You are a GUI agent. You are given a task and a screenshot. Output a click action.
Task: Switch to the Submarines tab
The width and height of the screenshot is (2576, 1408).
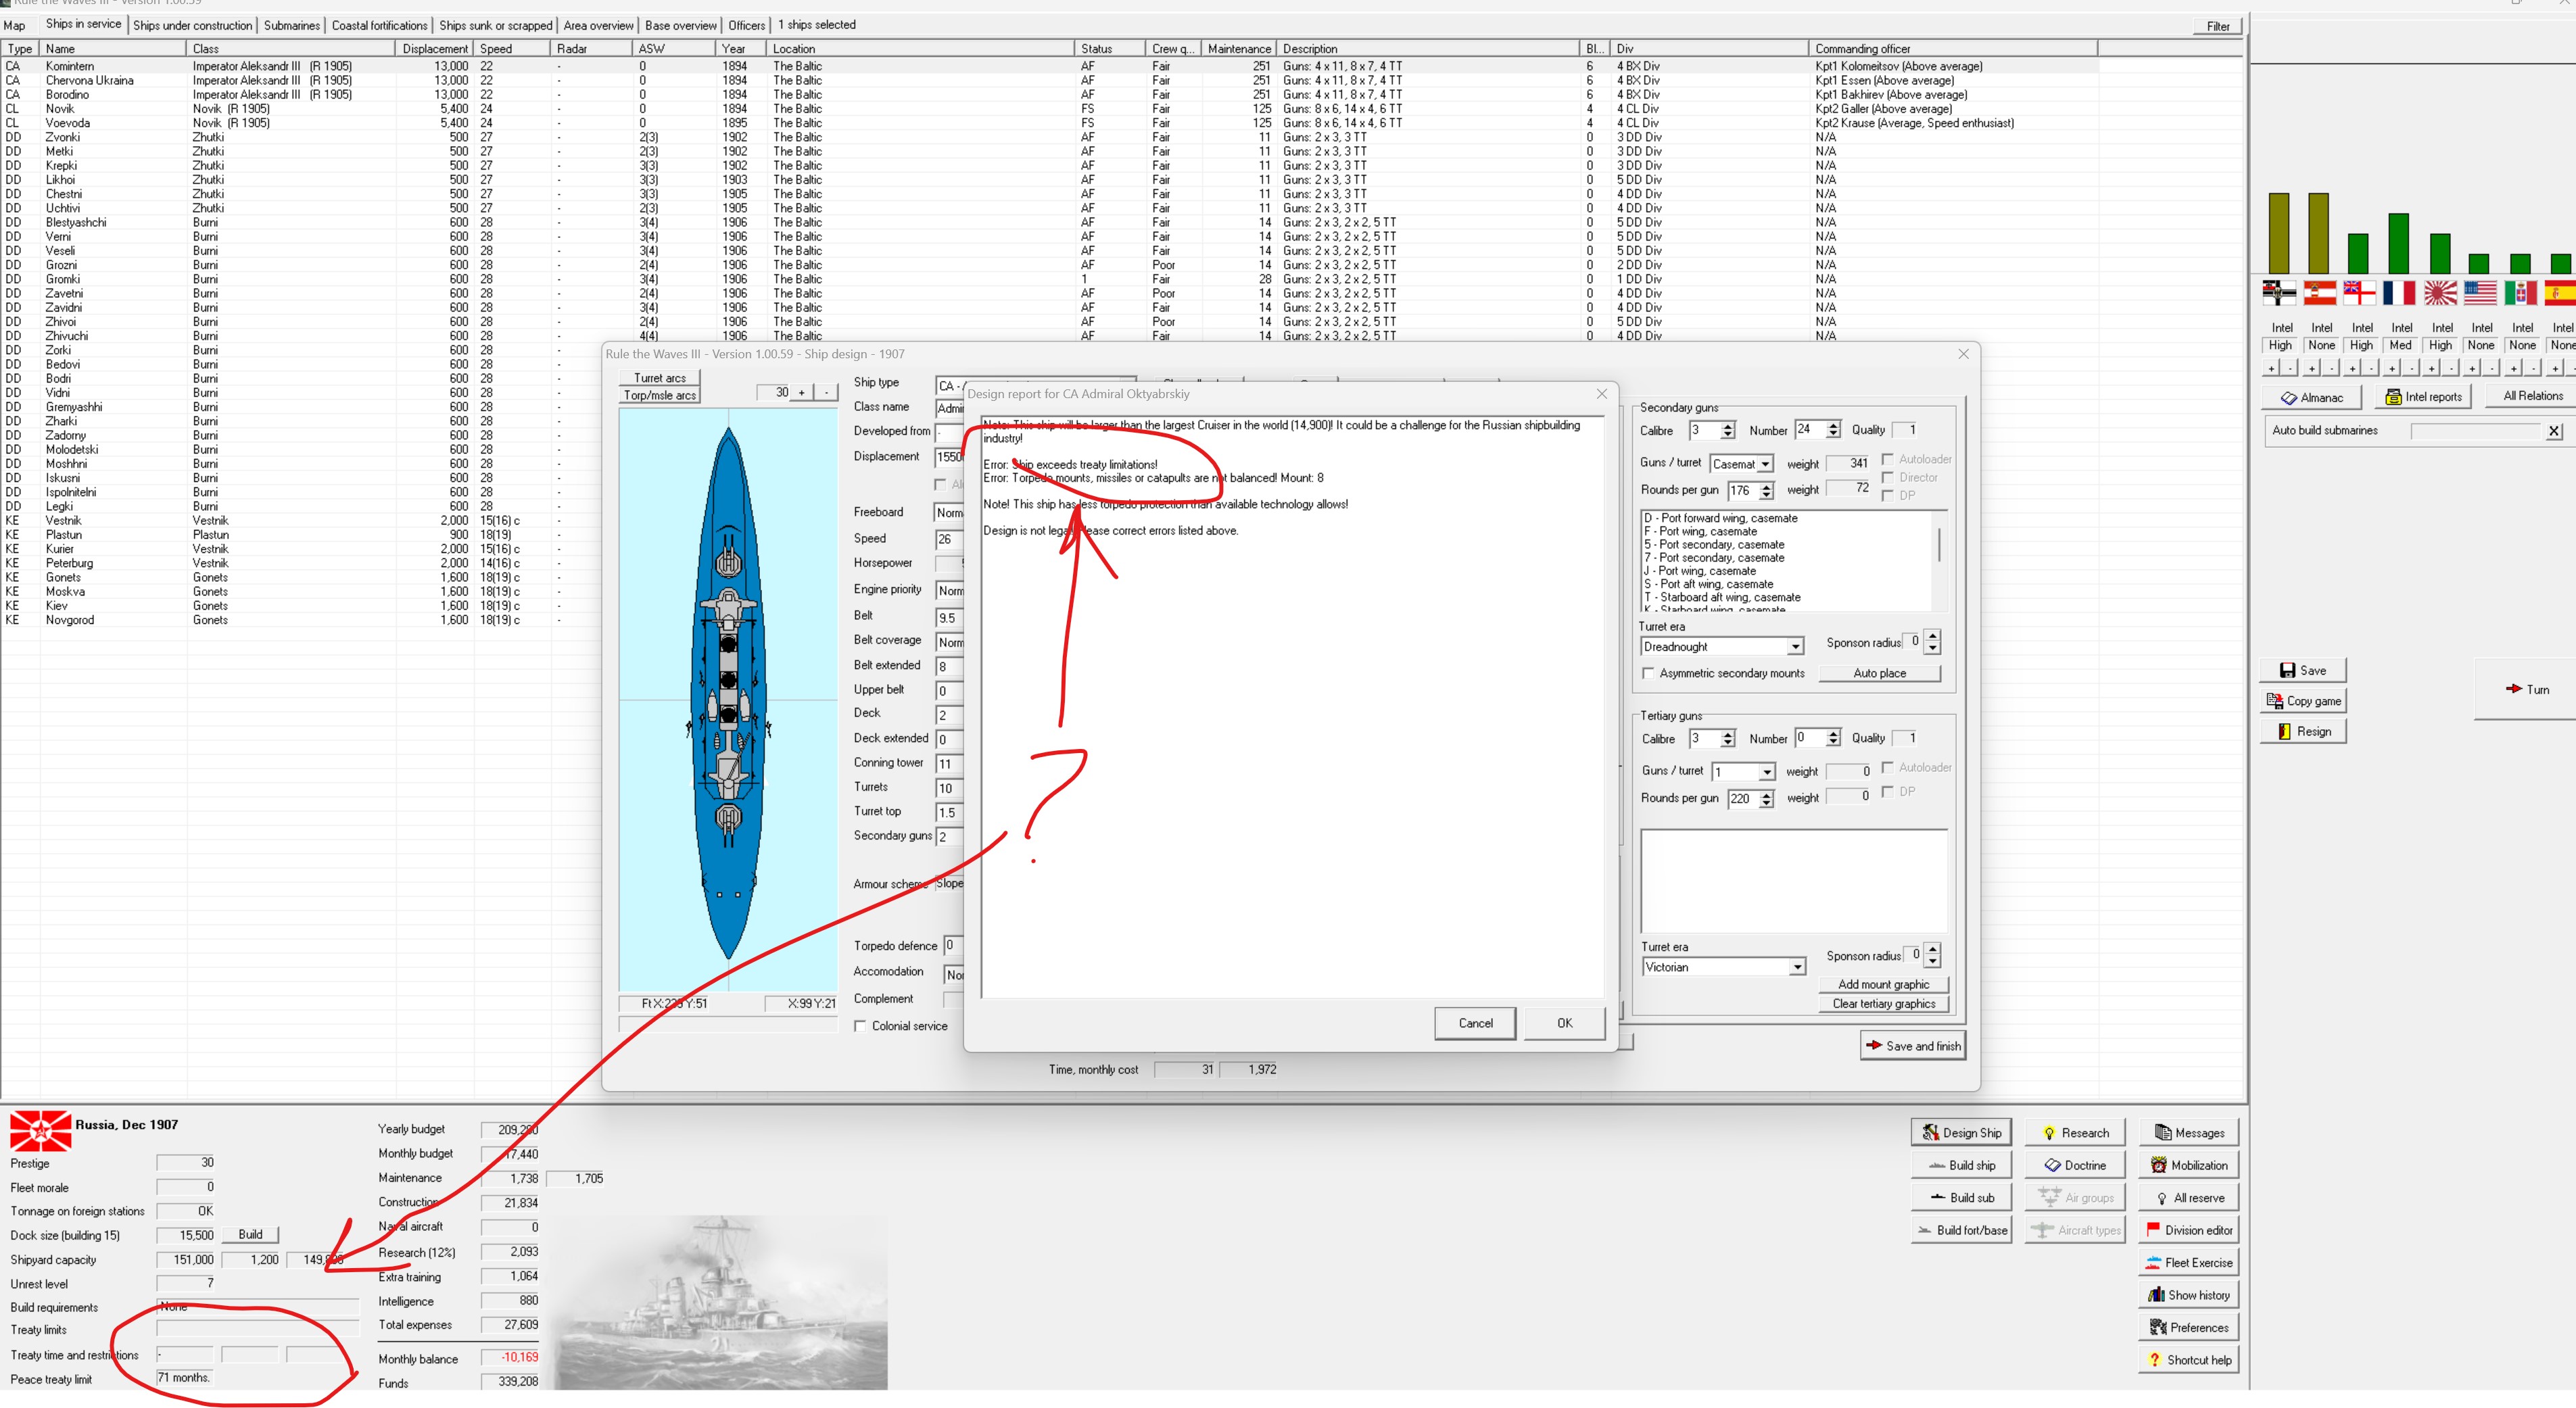292,25
